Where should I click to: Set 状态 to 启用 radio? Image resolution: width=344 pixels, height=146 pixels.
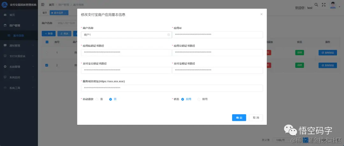[183, 99]
